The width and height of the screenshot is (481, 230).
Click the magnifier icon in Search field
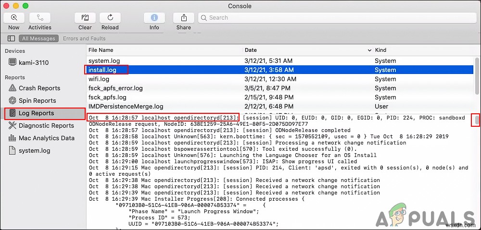click(203, 18)
